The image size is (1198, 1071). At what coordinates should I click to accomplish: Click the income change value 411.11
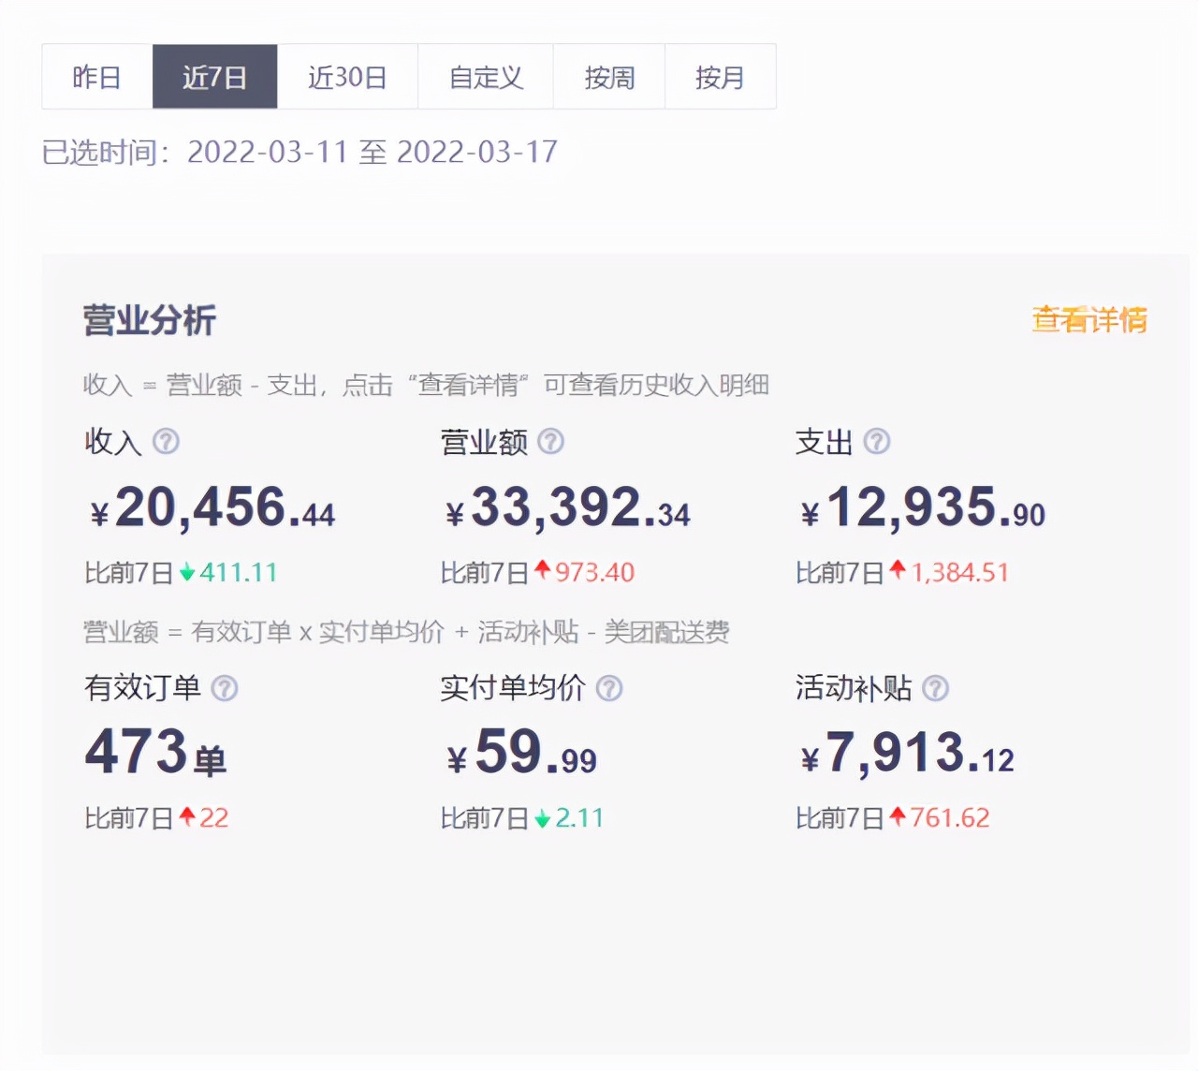[239, 572]
